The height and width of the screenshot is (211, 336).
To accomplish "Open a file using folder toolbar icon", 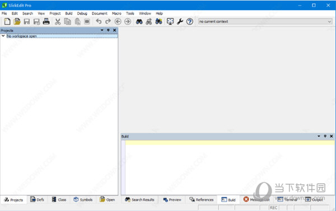I will pos(17,22).
